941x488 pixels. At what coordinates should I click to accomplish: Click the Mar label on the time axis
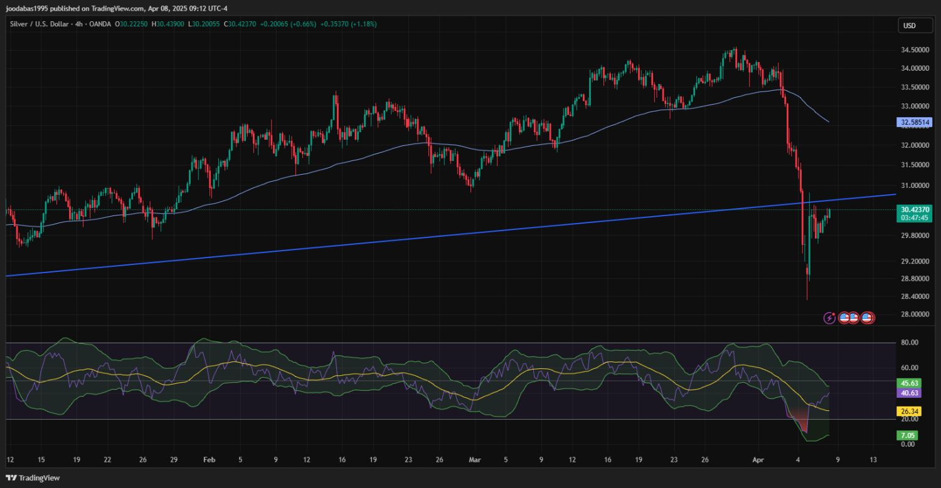click(x=474, y=459)
